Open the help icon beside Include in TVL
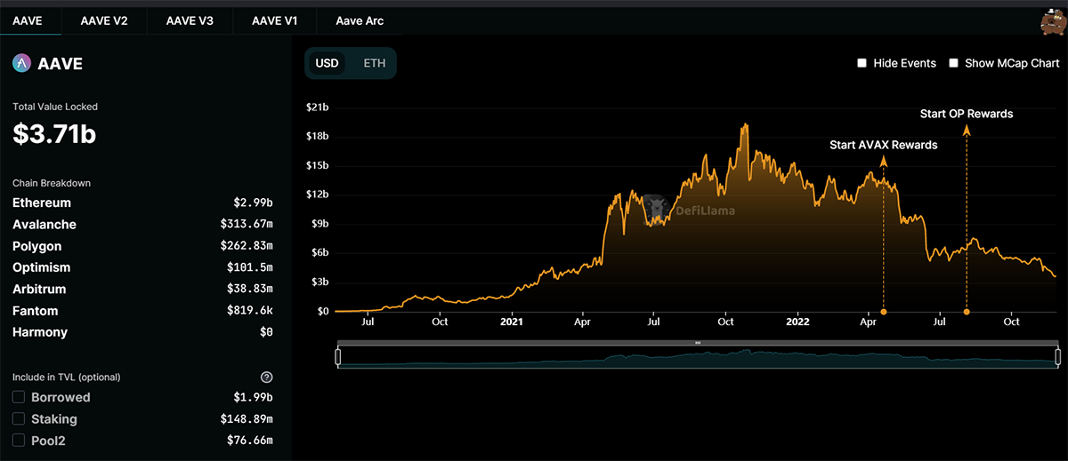The height and width of the screenshot is (461, 1068). pos(266,378)
